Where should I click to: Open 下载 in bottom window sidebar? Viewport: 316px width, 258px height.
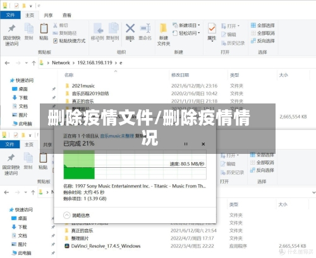pyautogui.click(x=20, y=227)
